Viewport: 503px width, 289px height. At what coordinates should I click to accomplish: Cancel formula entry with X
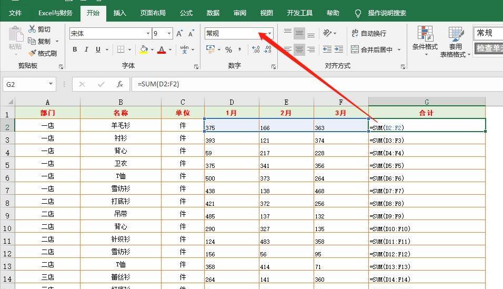pos(82,84)
